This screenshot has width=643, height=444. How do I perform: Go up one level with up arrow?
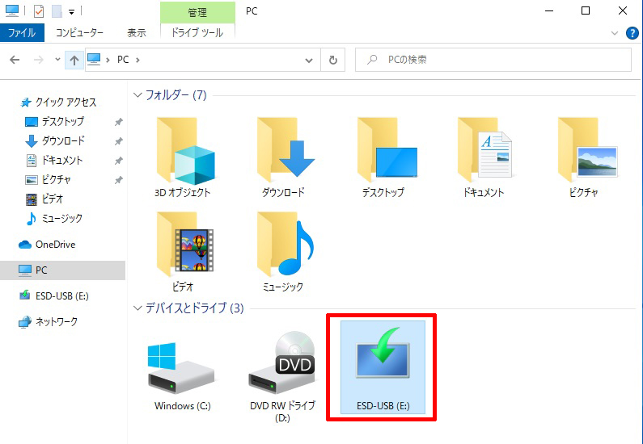(x=74, y=61)
